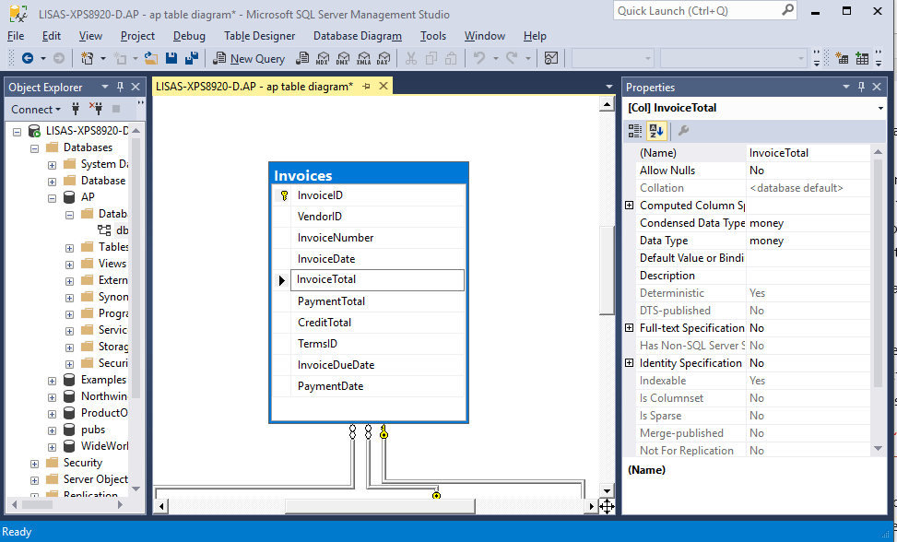This screenshot has height=542, width=897.
Task: Open Property Pages with the wrench icon
Action: point(684,130)
